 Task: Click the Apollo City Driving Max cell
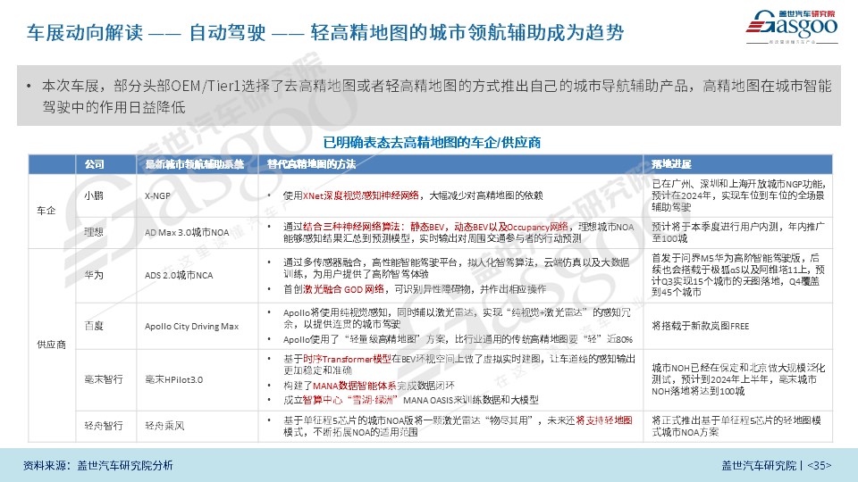(x=191, y=327)
